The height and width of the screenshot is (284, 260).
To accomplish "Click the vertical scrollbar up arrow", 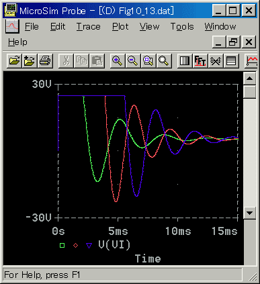I will 249,79.
